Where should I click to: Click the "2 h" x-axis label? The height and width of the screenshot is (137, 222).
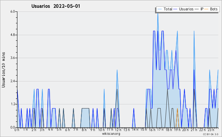(34, 130)
